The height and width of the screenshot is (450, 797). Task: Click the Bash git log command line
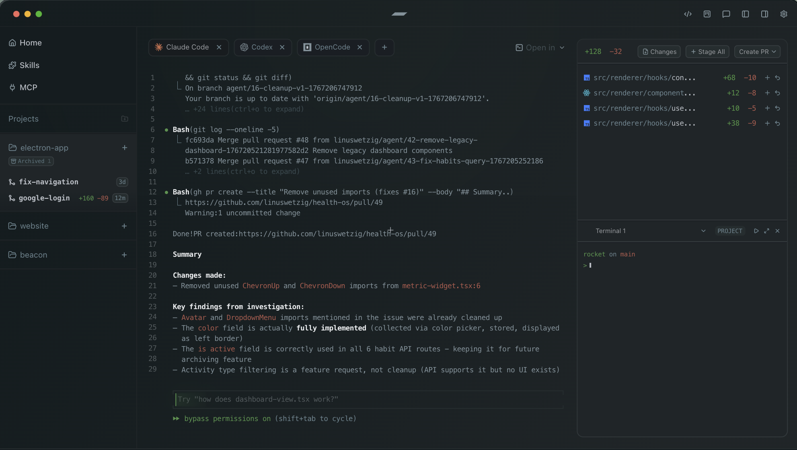(226, 130)
